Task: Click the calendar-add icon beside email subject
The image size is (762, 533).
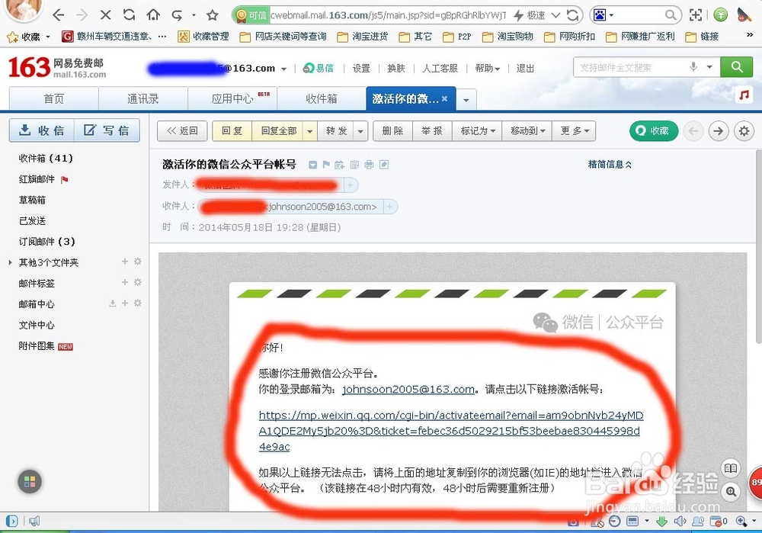Action: pos(339,165)
